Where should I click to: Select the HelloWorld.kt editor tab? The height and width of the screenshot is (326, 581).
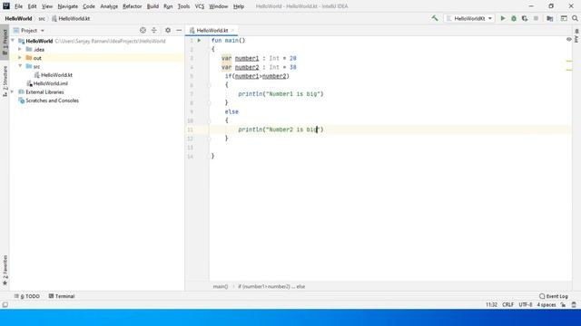[x=212, y=30]
